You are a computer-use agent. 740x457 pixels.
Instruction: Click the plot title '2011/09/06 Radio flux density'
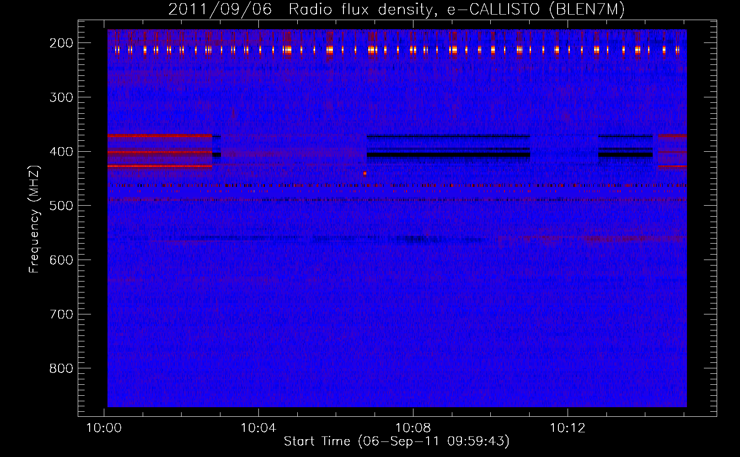click(300, 9)
